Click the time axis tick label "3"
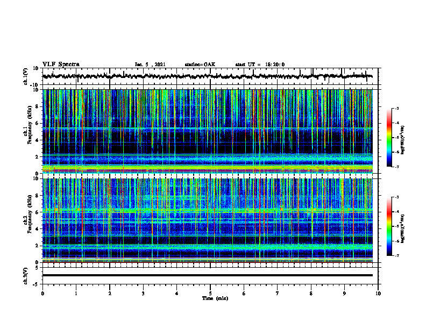Viewport: 426px width, 329px height. click(143, 294)
